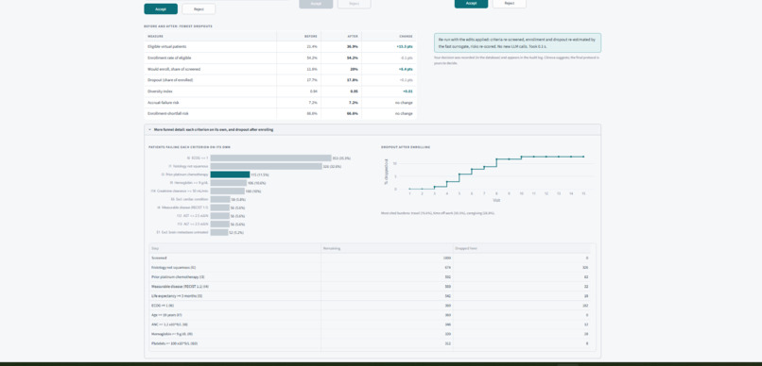Select the Eligible virtual patients row label

(x=166, y=46)
